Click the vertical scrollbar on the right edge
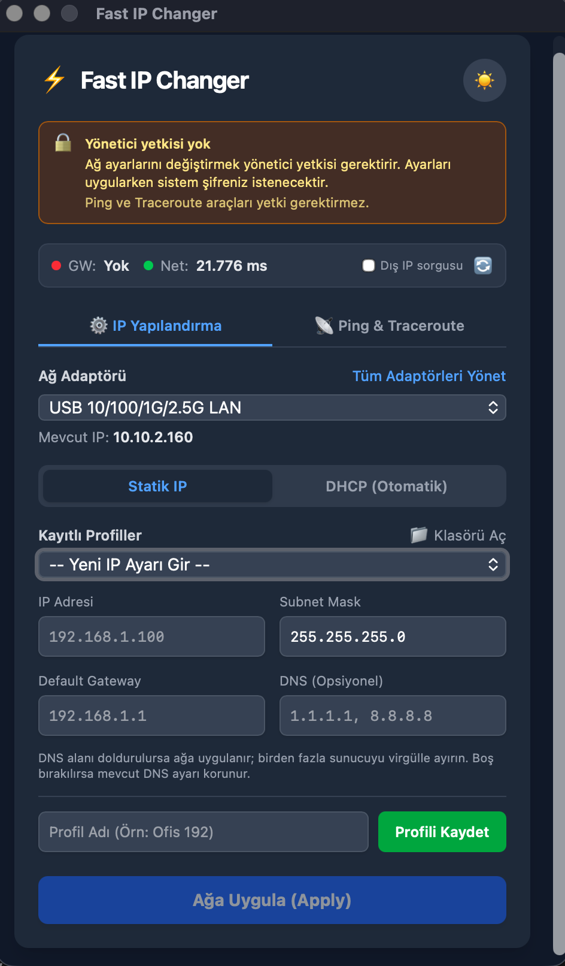 (x=559, y=503)
